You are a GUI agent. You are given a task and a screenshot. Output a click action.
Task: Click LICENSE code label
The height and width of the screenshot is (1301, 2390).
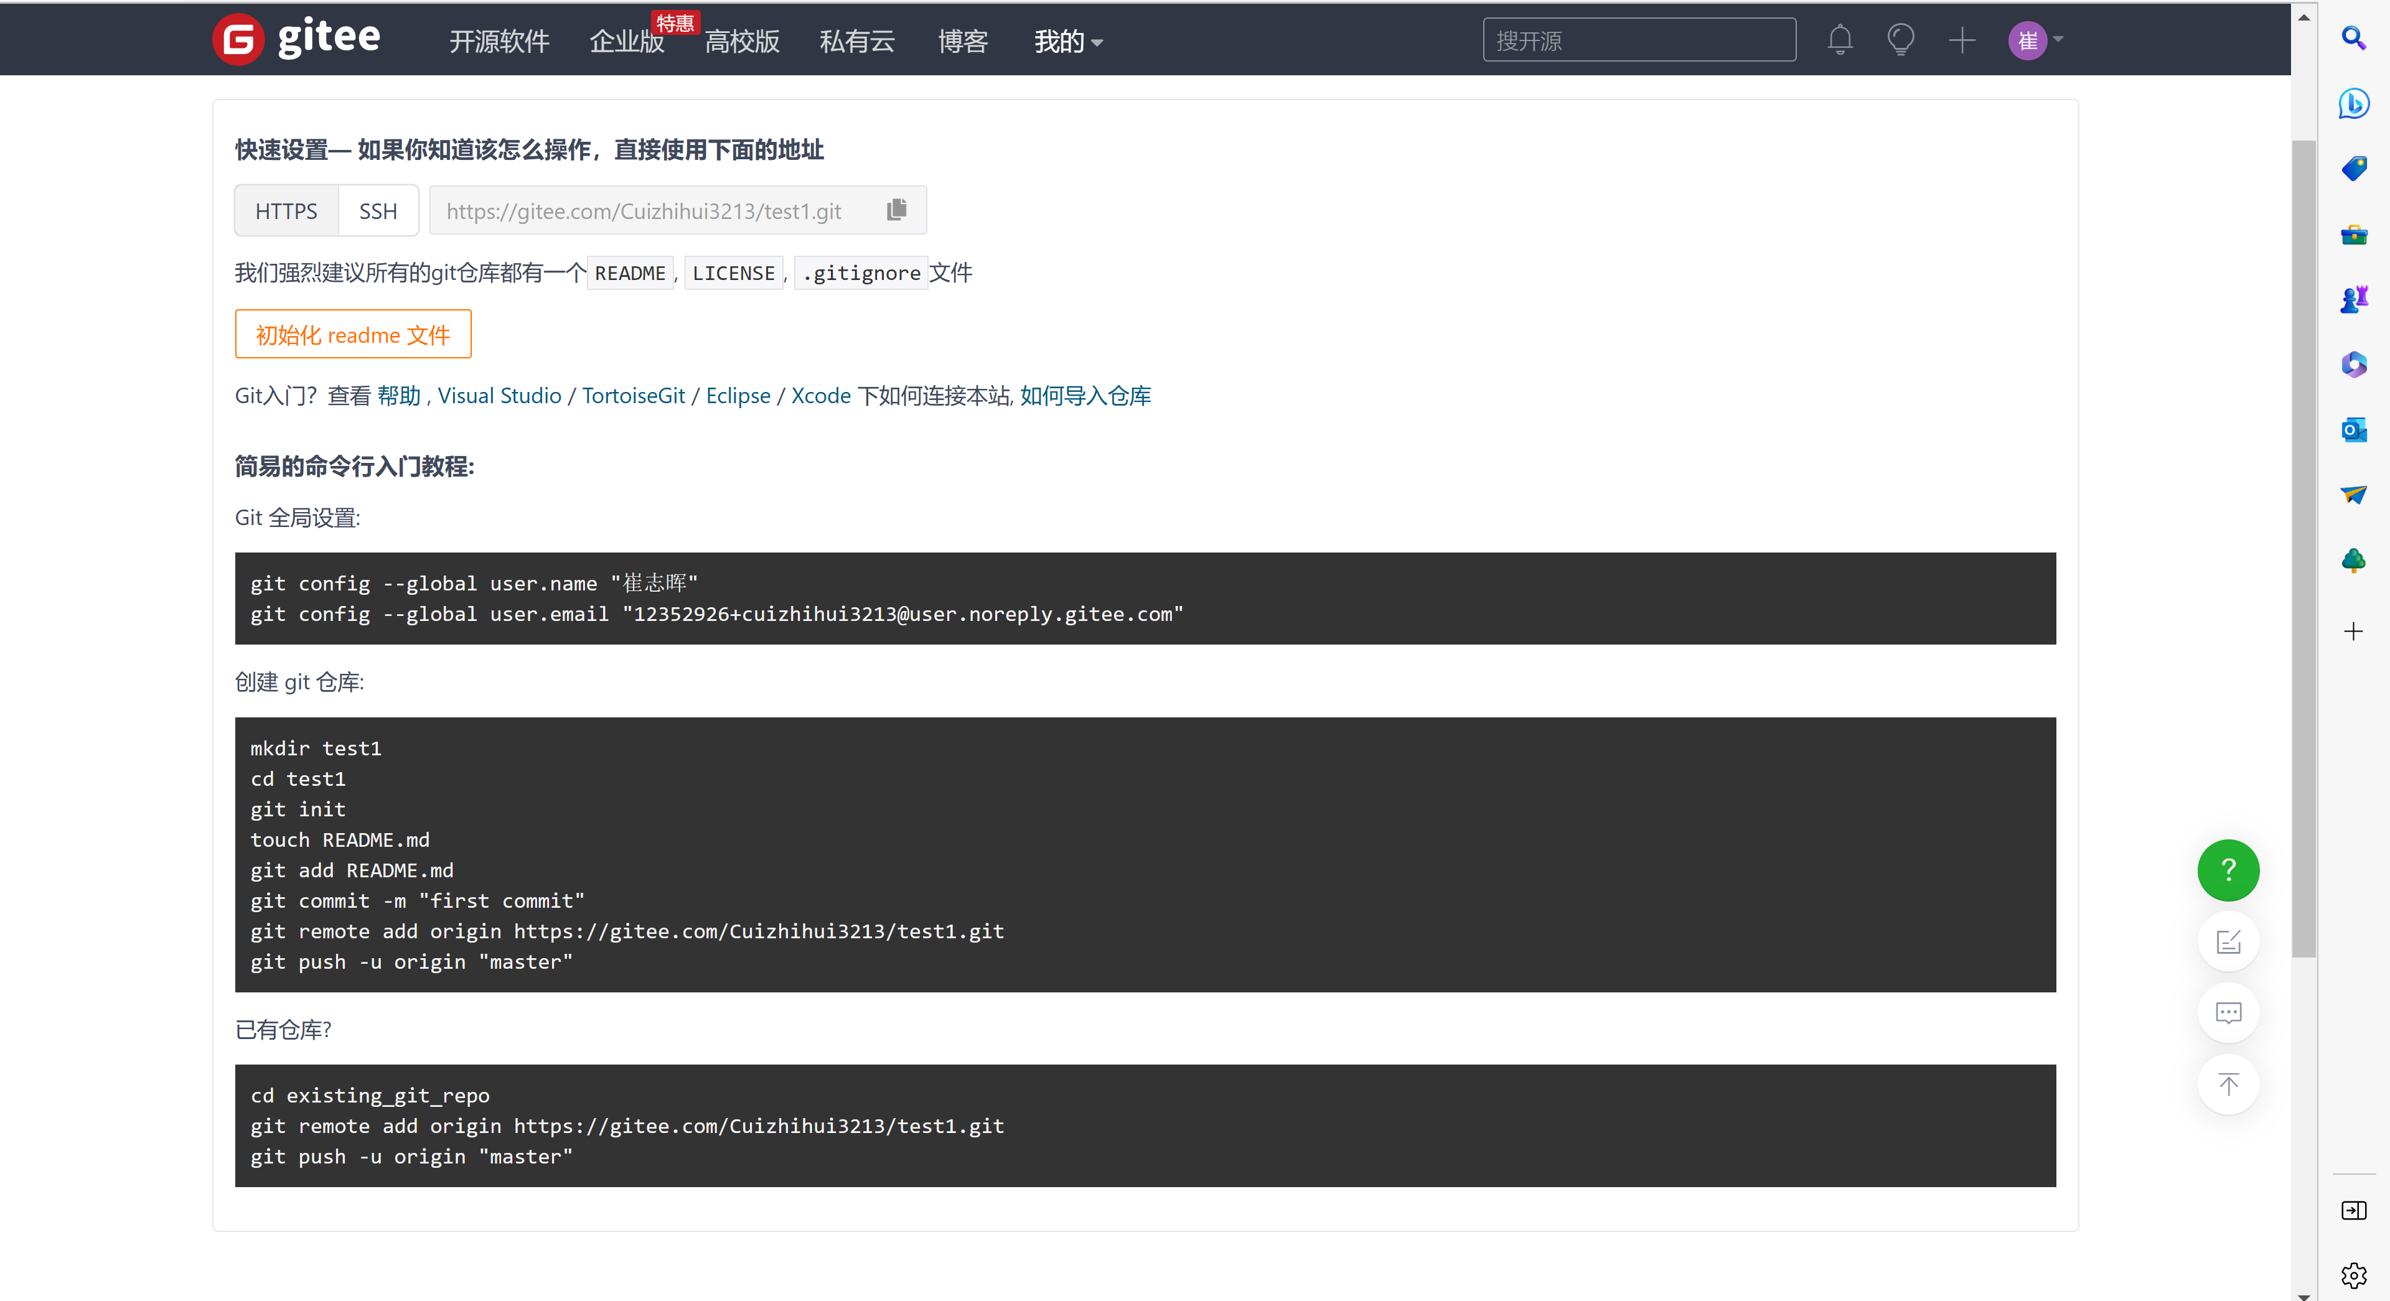[x=733, y=273]
